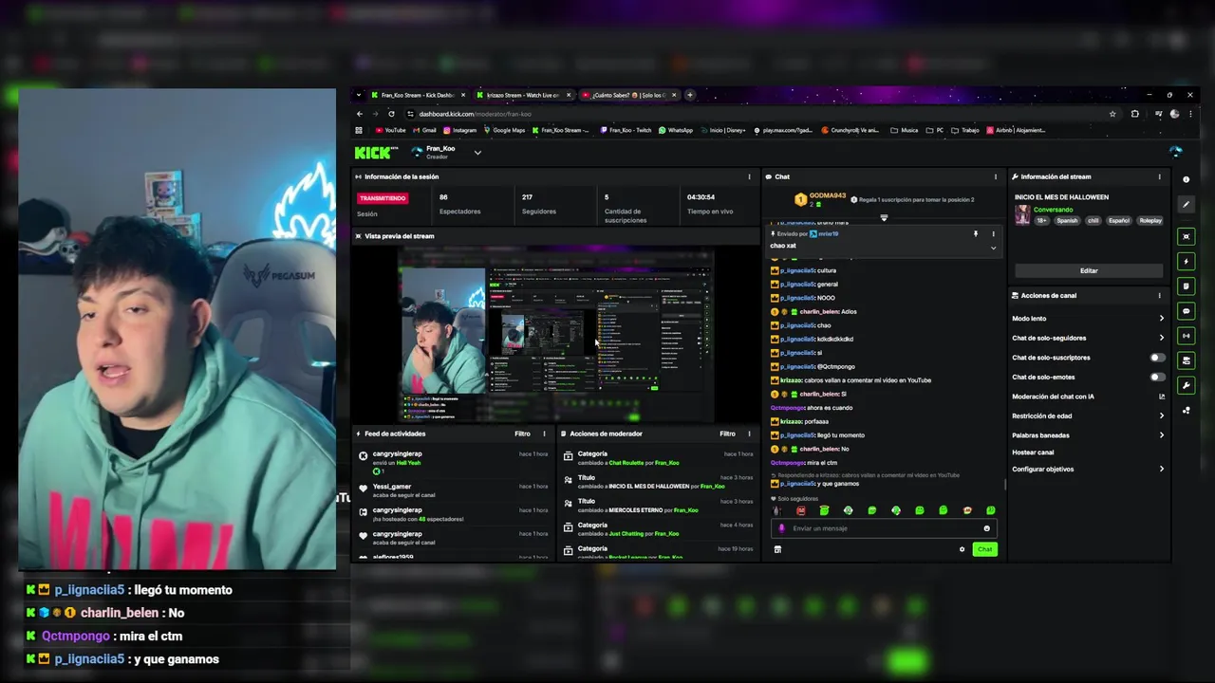This screenshot has width=1215, height=683.
Task: Click the wrench tool sidebar icon
Action: (x=1186, y=385)
